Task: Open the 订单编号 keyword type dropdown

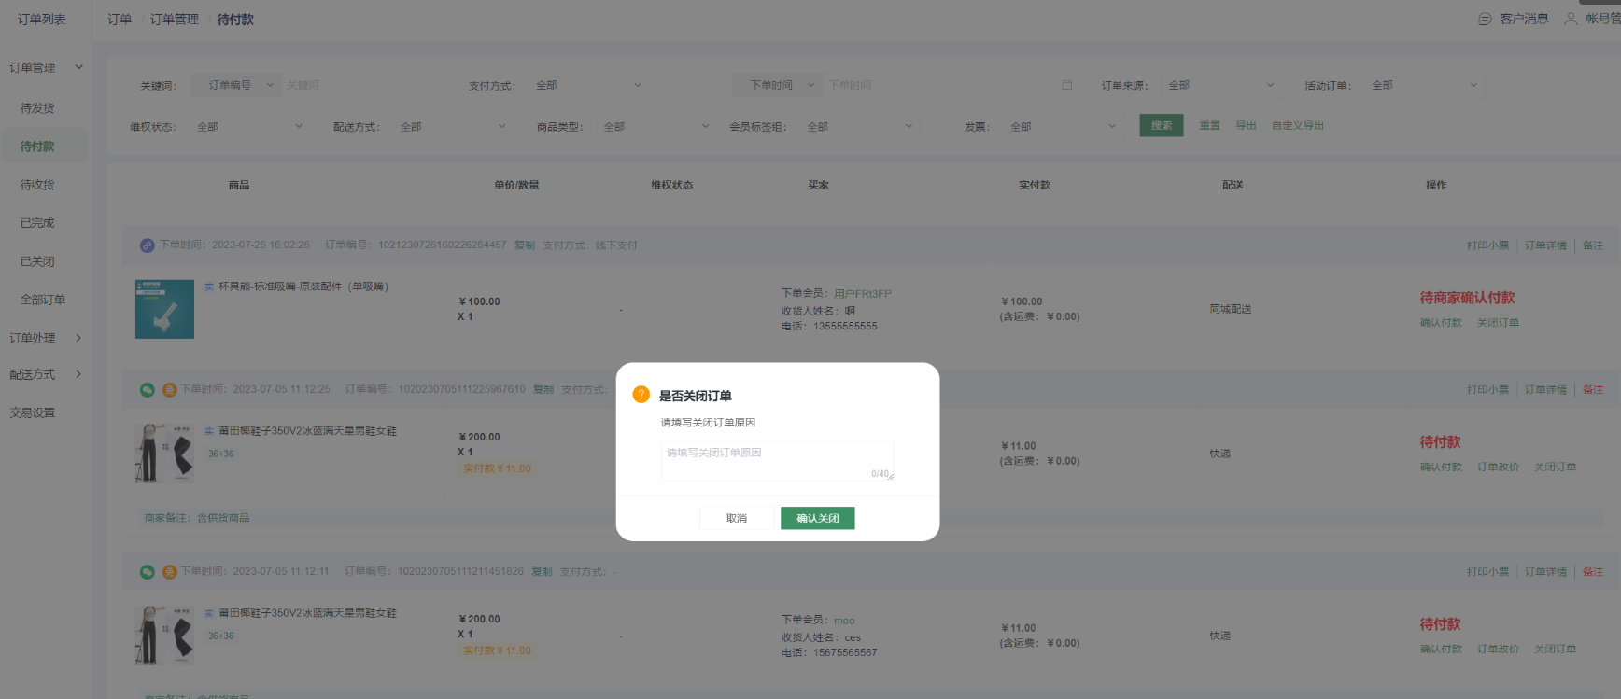Action: [235, 85]
